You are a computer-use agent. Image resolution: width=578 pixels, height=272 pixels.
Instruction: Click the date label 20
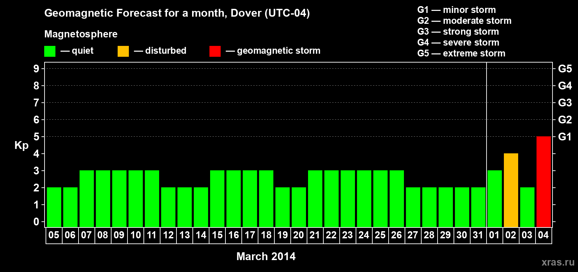pos(299,235)
